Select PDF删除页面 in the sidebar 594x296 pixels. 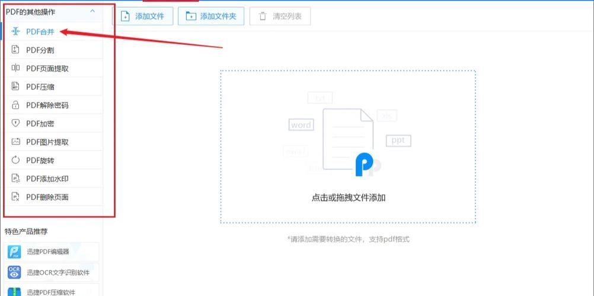tap(53, 197)
